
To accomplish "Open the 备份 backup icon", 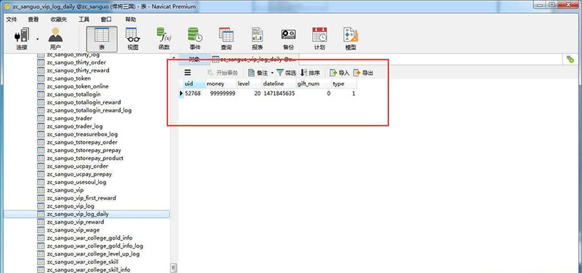I will [x=288, y=38].
